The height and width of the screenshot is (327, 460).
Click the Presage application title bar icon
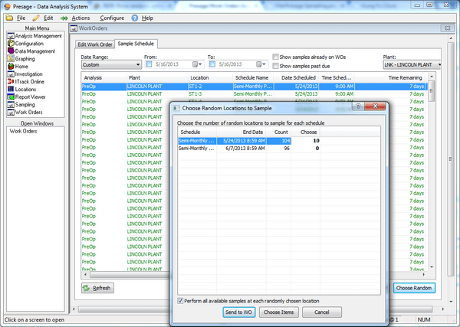[x=7, y=6]
